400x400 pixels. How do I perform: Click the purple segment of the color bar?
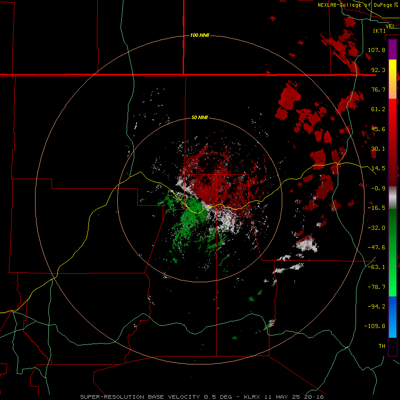pos(392,49)
